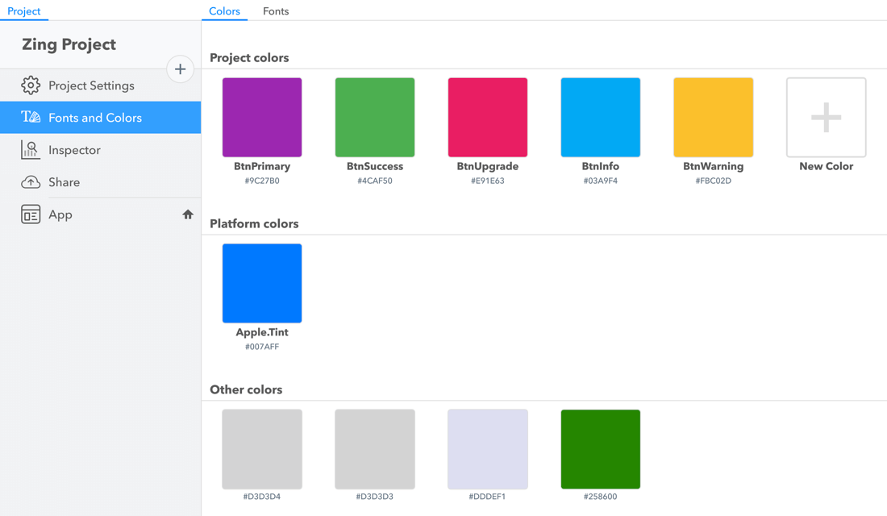Click the Fonts and Colors sidebar icon
887x516 pixels.
(31, 118)
